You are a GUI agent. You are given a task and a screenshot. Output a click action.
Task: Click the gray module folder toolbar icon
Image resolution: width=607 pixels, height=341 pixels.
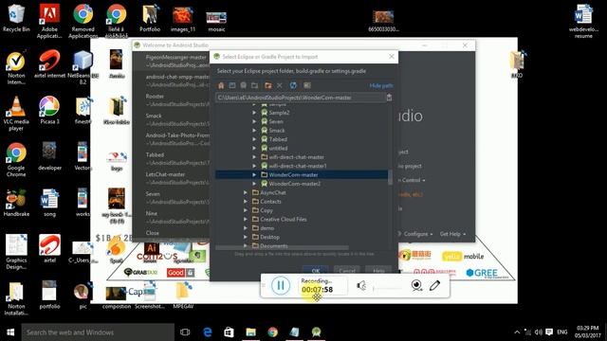tap(254, 85)
